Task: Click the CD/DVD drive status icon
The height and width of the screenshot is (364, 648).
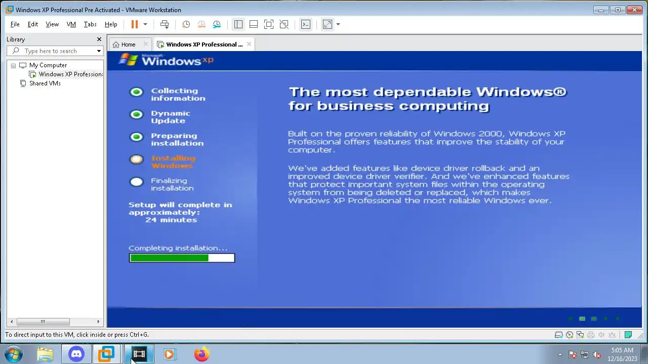Action: point(570,335)
